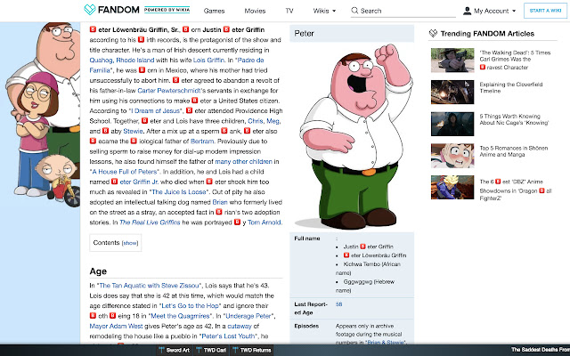Open the Last Reported Age 58 link
The width and height of the screenshot is (570, 356).
point(338,304)
